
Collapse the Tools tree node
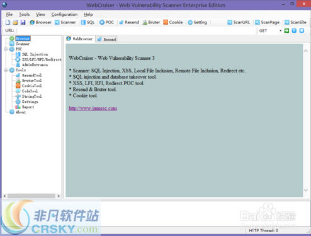(6, 70)
